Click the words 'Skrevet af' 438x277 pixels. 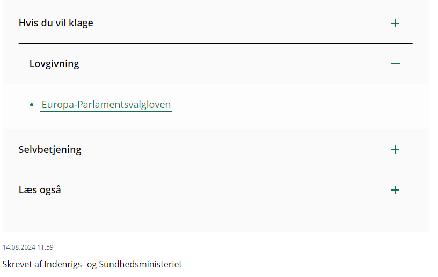tap(22, 264)
